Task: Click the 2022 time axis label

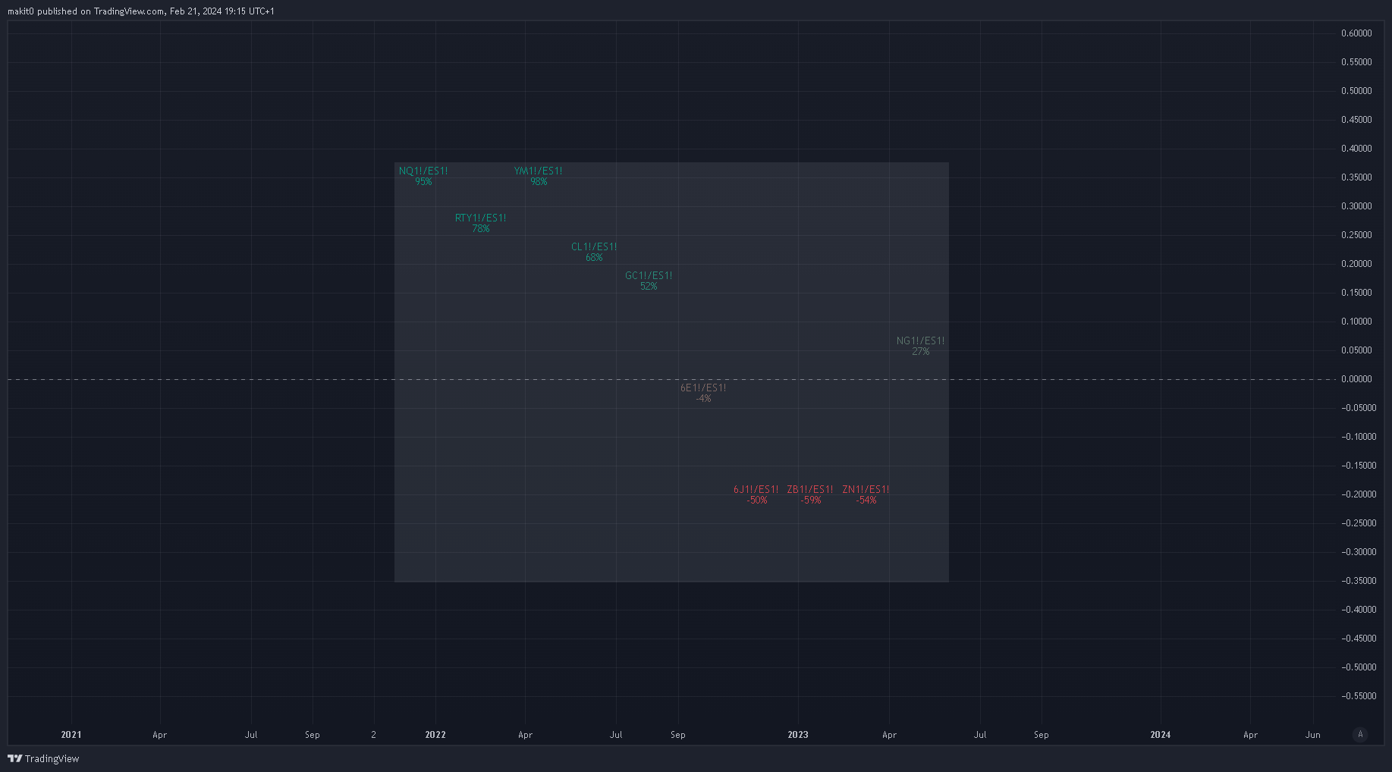Action: (435, 735)
